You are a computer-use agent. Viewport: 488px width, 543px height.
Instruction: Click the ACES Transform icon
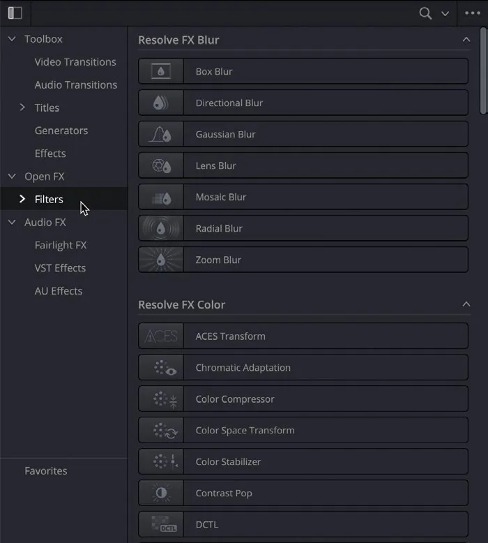click(x=161, y=336)
